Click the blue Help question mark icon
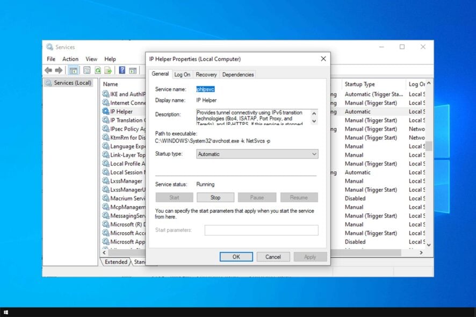476x317 pixels. [122, 70]
